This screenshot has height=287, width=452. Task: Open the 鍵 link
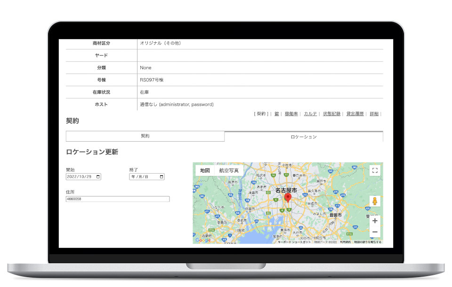point(277,114)
